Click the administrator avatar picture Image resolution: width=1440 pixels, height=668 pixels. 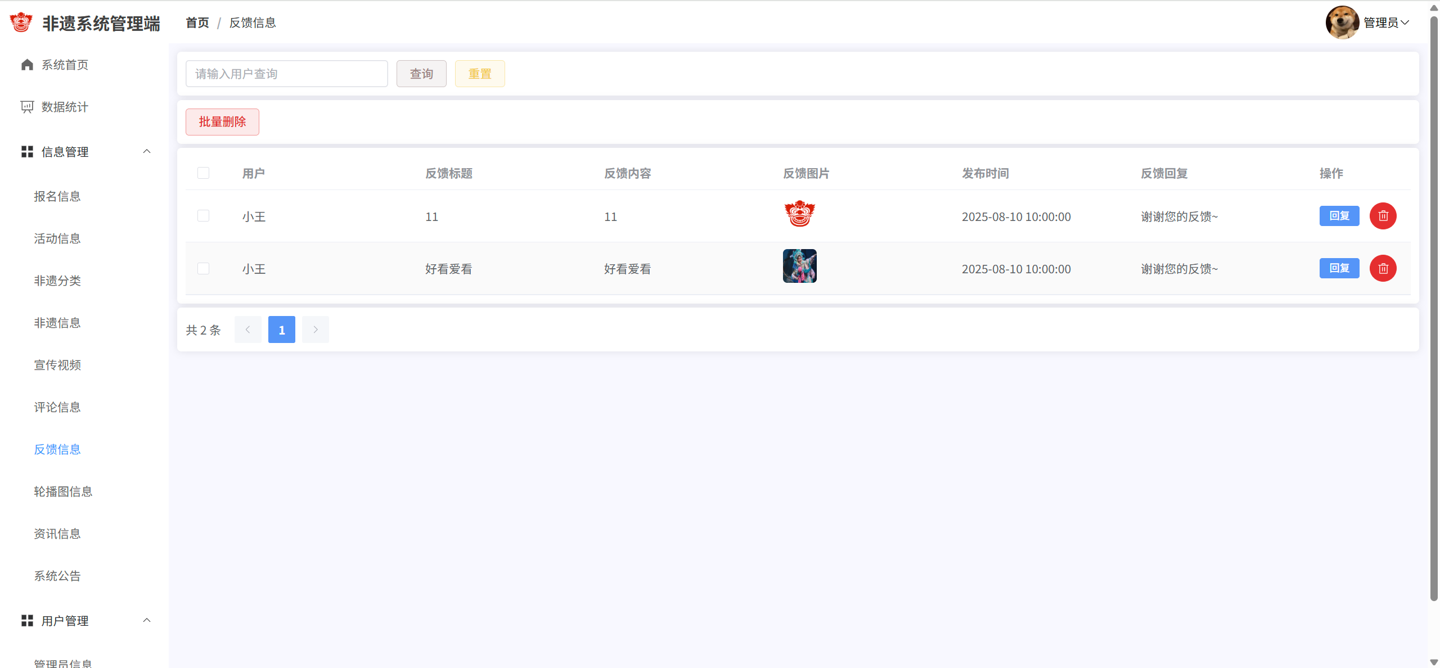[1342, 22]
